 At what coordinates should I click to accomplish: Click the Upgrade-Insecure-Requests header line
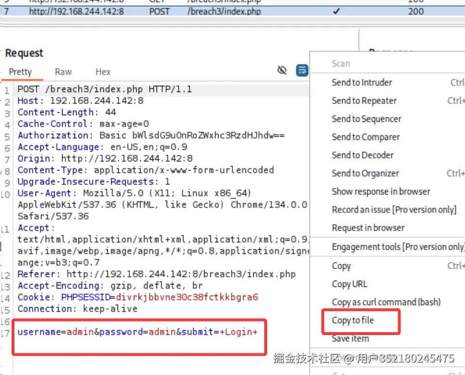(x=94, y=182)
